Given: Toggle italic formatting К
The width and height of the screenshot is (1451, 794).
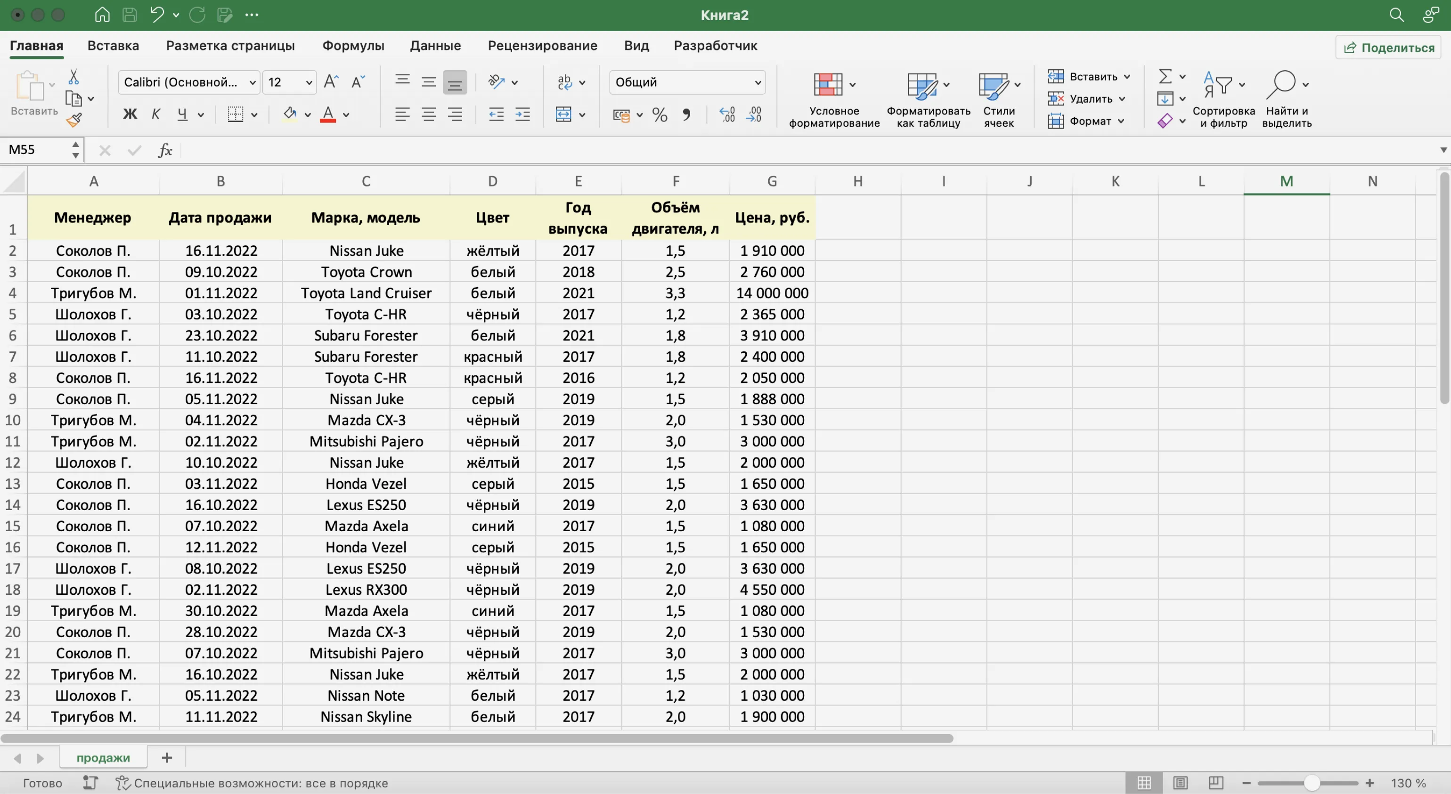Looking at the screenshot, I should pos(156,115).
